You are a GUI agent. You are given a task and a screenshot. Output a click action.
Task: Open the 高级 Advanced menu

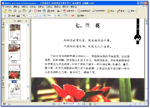(57, 7)
